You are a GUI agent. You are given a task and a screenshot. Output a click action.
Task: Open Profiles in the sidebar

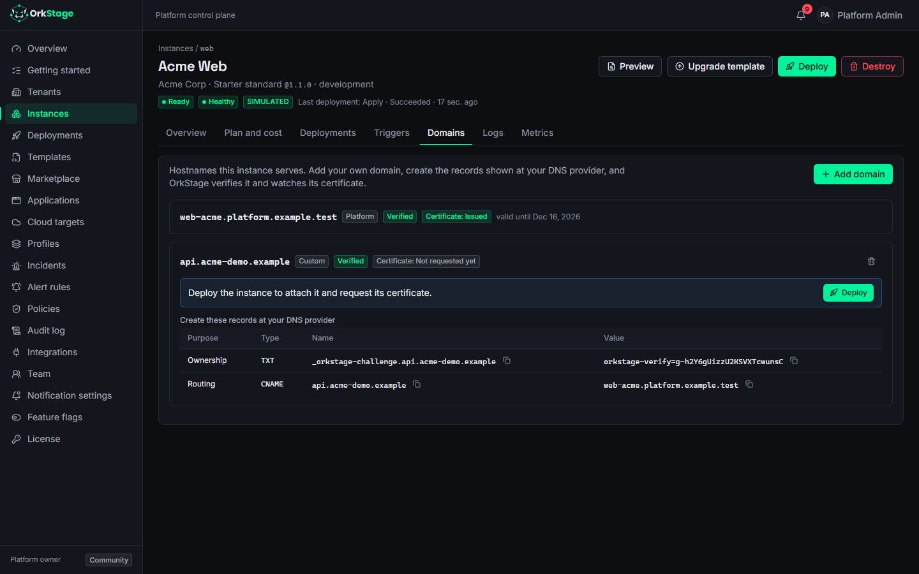tap(71, 244)
